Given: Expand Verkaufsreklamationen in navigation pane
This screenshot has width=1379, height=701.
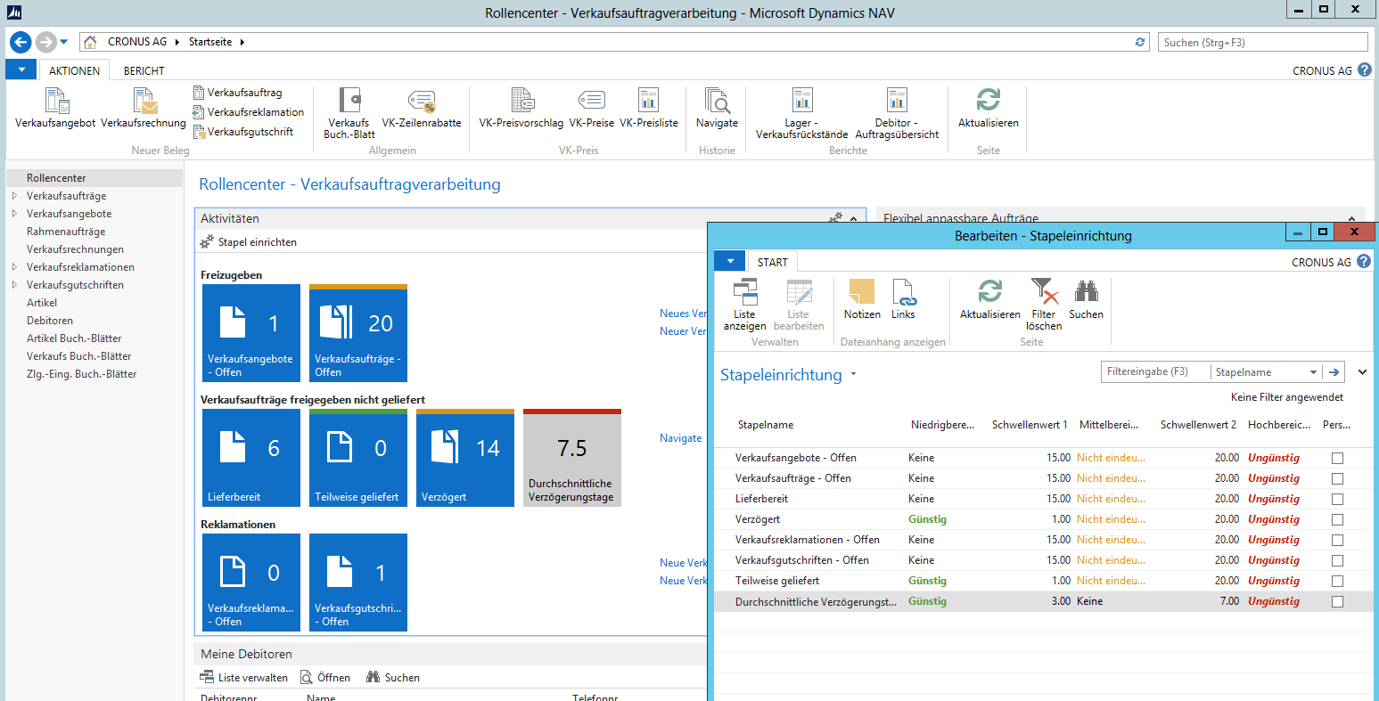Looking at the screenshot, I should 14,267.
